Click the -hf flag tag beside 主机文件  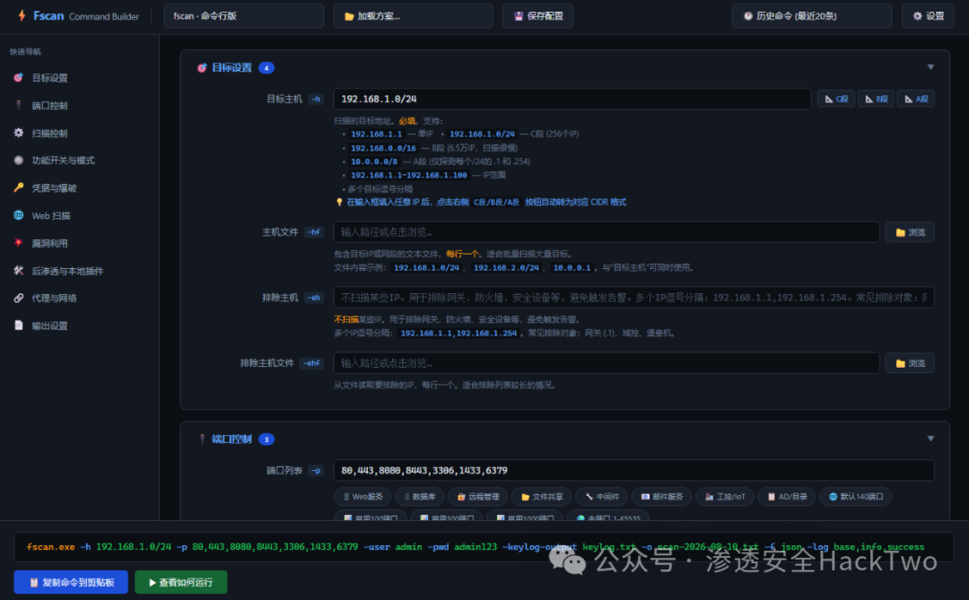315,232
